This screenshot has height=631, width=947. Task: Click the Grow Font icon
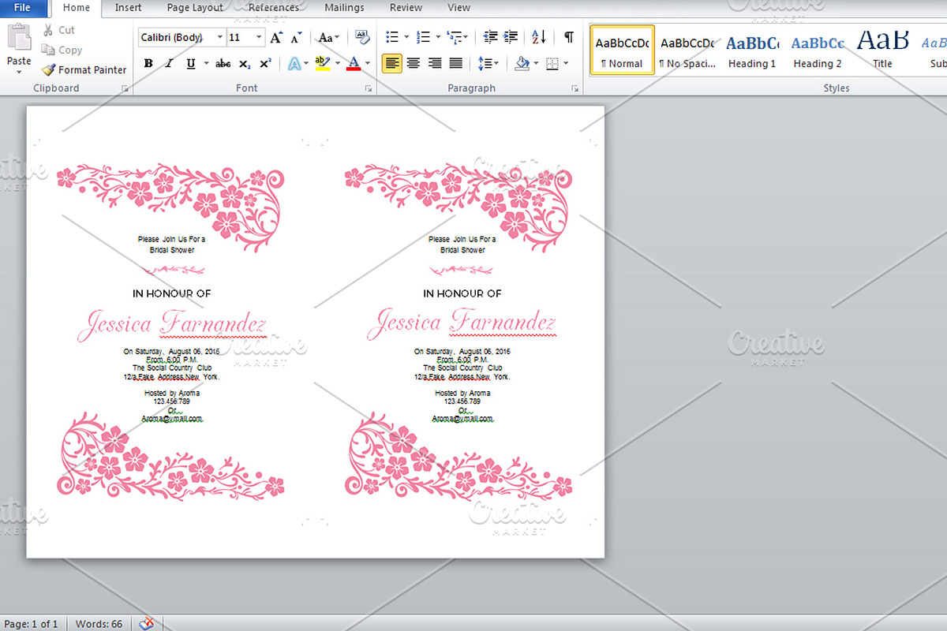pyautogui.click(x=276, y=37)
